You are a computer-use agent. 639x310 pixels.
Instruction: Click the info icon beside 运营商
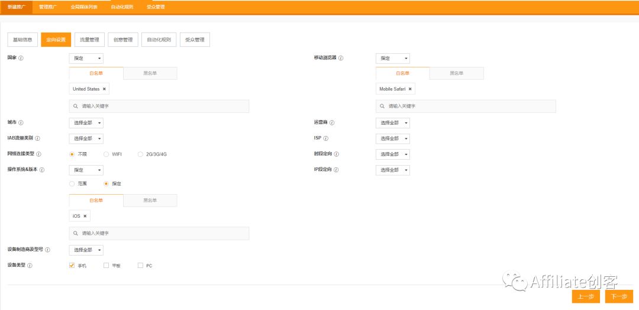point(332,122)
